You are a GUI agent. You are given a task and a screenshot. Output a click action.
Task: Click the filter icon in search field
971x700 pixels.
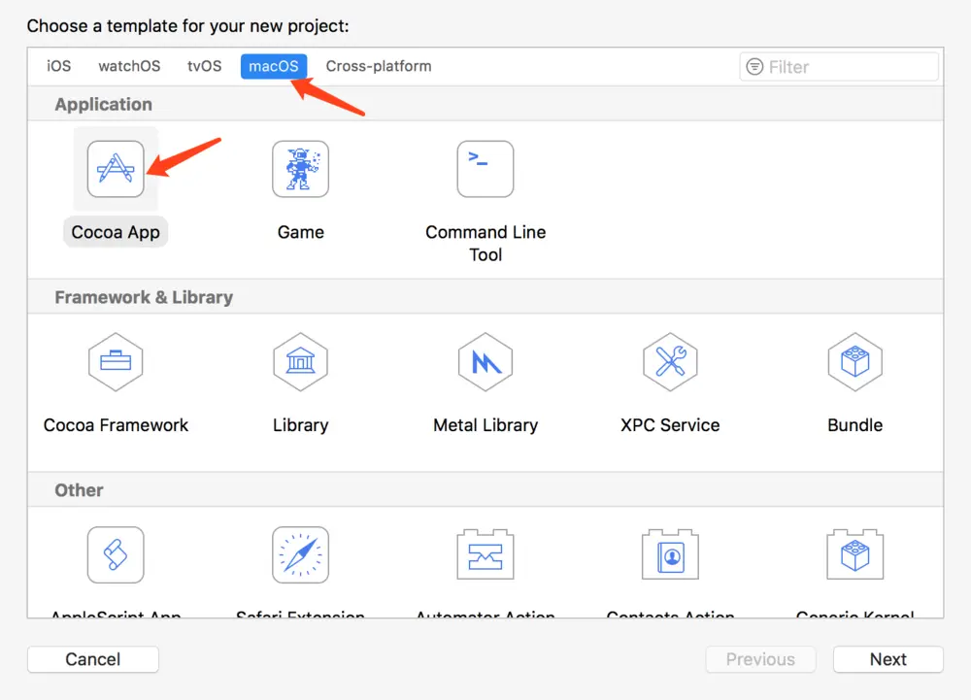(754, 67)
